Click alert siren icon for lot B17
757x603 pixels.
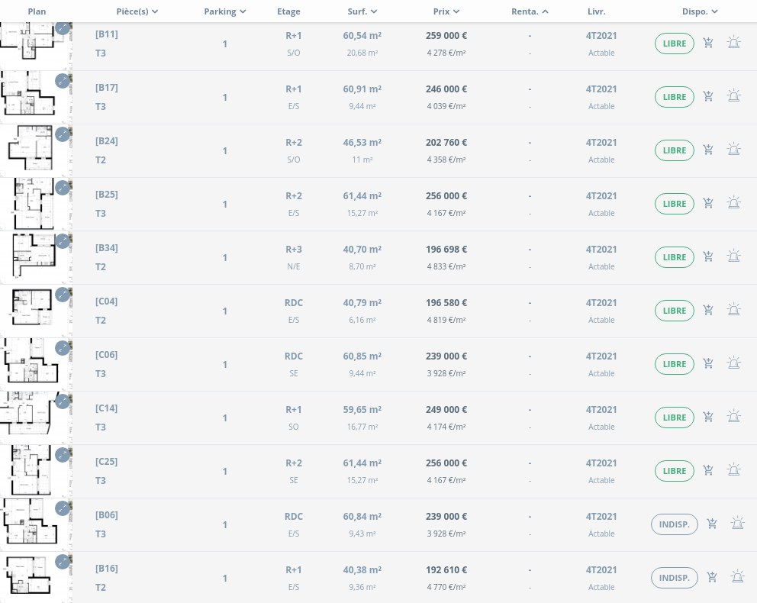pyautogui.click(x=733, y=96)
